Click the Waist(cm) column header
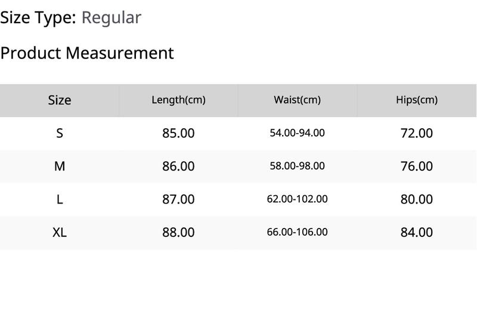 (x=297, y=100)
